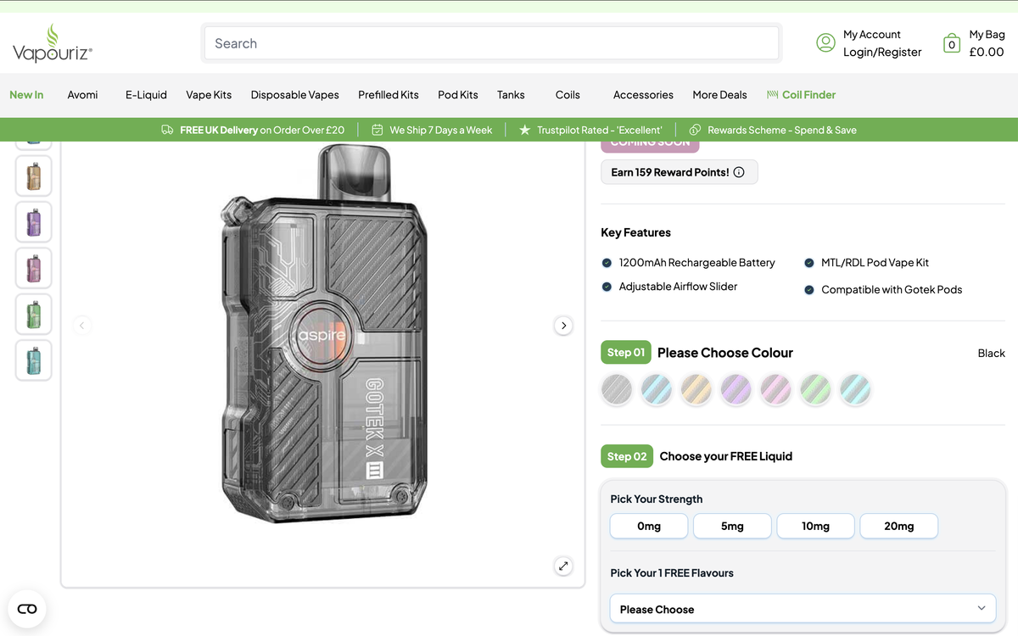
Task: Select the 10mg strength option
Action: tap(815, 526)
